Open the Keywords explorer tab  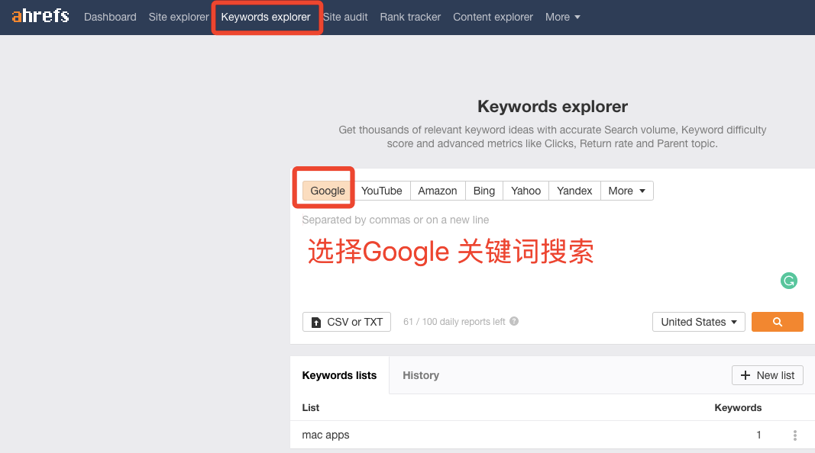266,17
